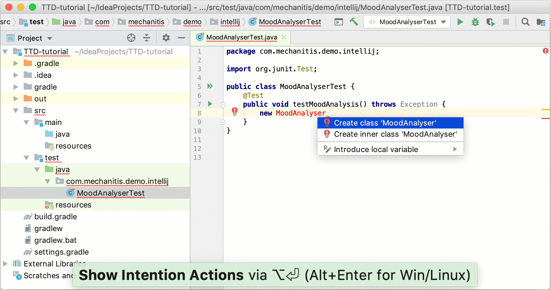Image resolution: width=551 pixels, height=290 pixels.
Task: Click the package declaration on line 1
Action: 303,51
